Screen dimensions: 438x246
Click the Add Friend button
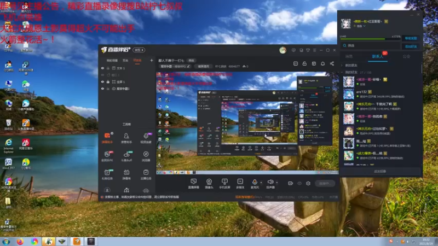coord(411,46)
